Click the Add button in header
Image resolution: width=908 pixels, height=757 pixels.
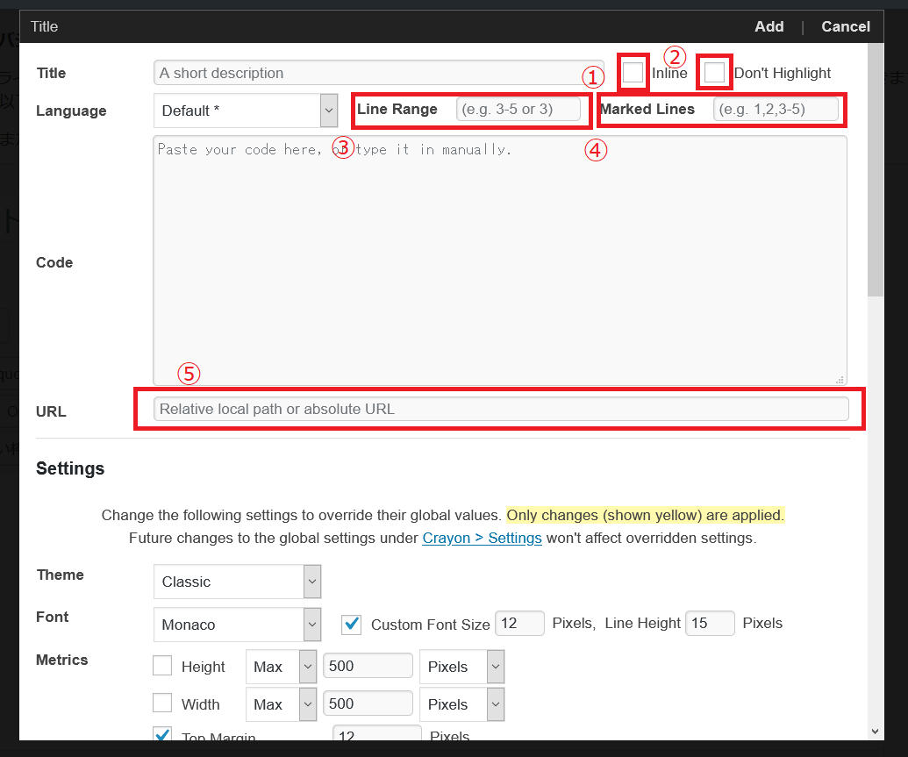pyautogui.click(x=769, y=26)
